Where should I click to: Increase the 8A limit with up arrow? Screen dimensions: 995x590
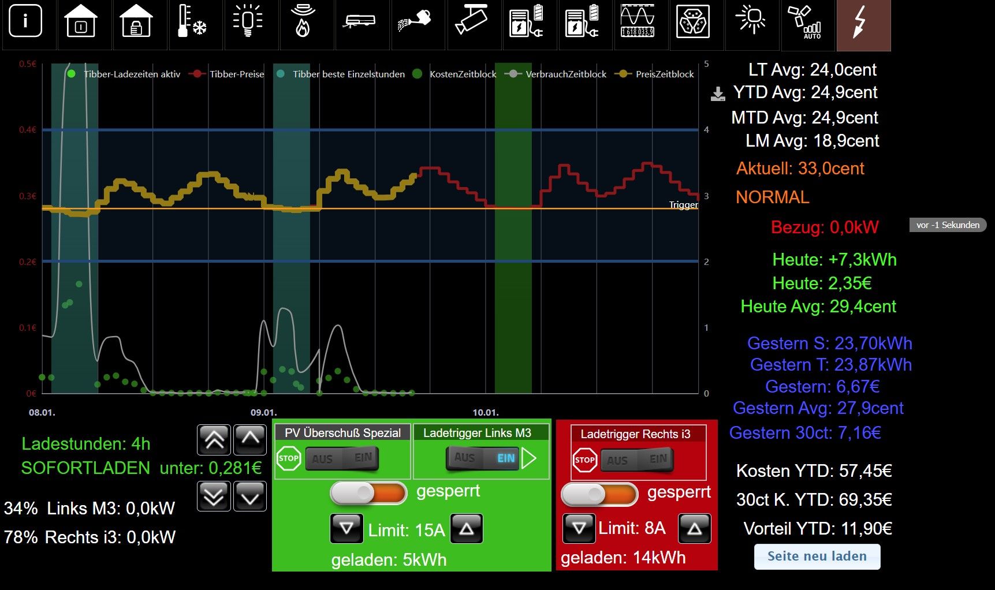pyautogui.click(x=695, y=528)
